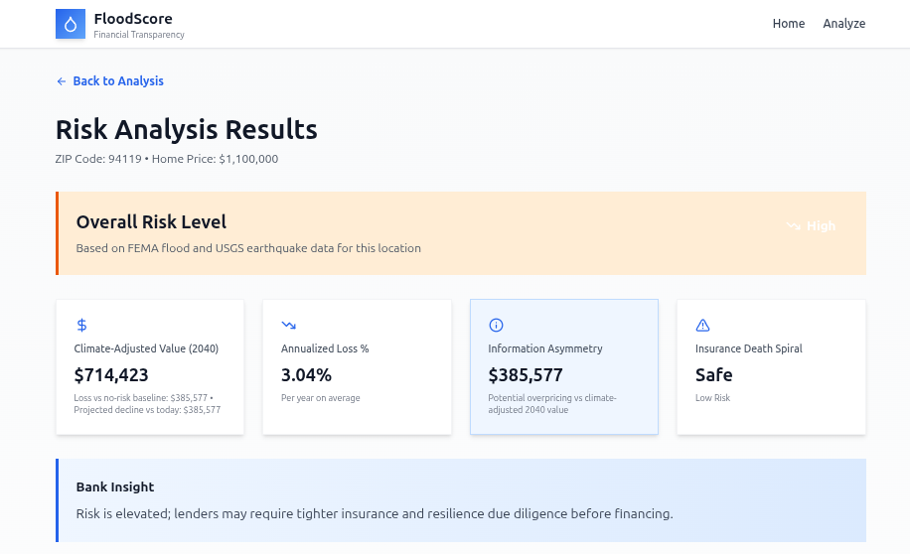Click the FloodScore brand name
Image resolution: width=910 pixels, height=554 pixels.
(133, 19)
